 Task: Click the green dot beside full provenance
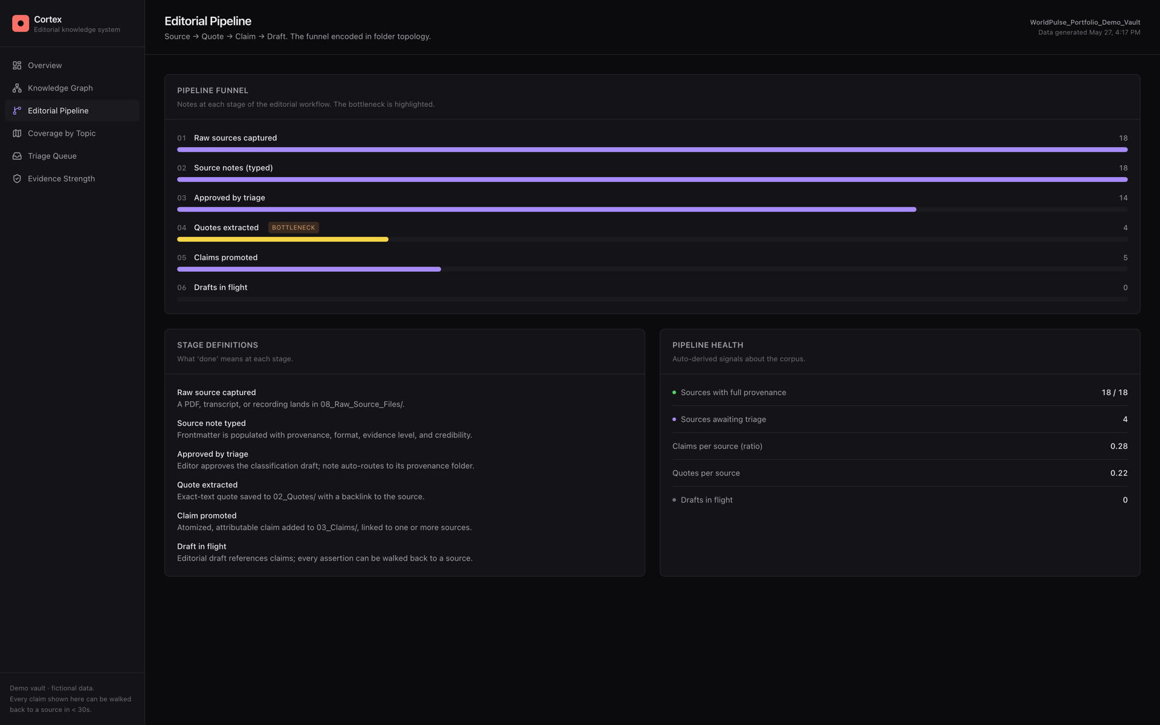[x=674, y=393]
